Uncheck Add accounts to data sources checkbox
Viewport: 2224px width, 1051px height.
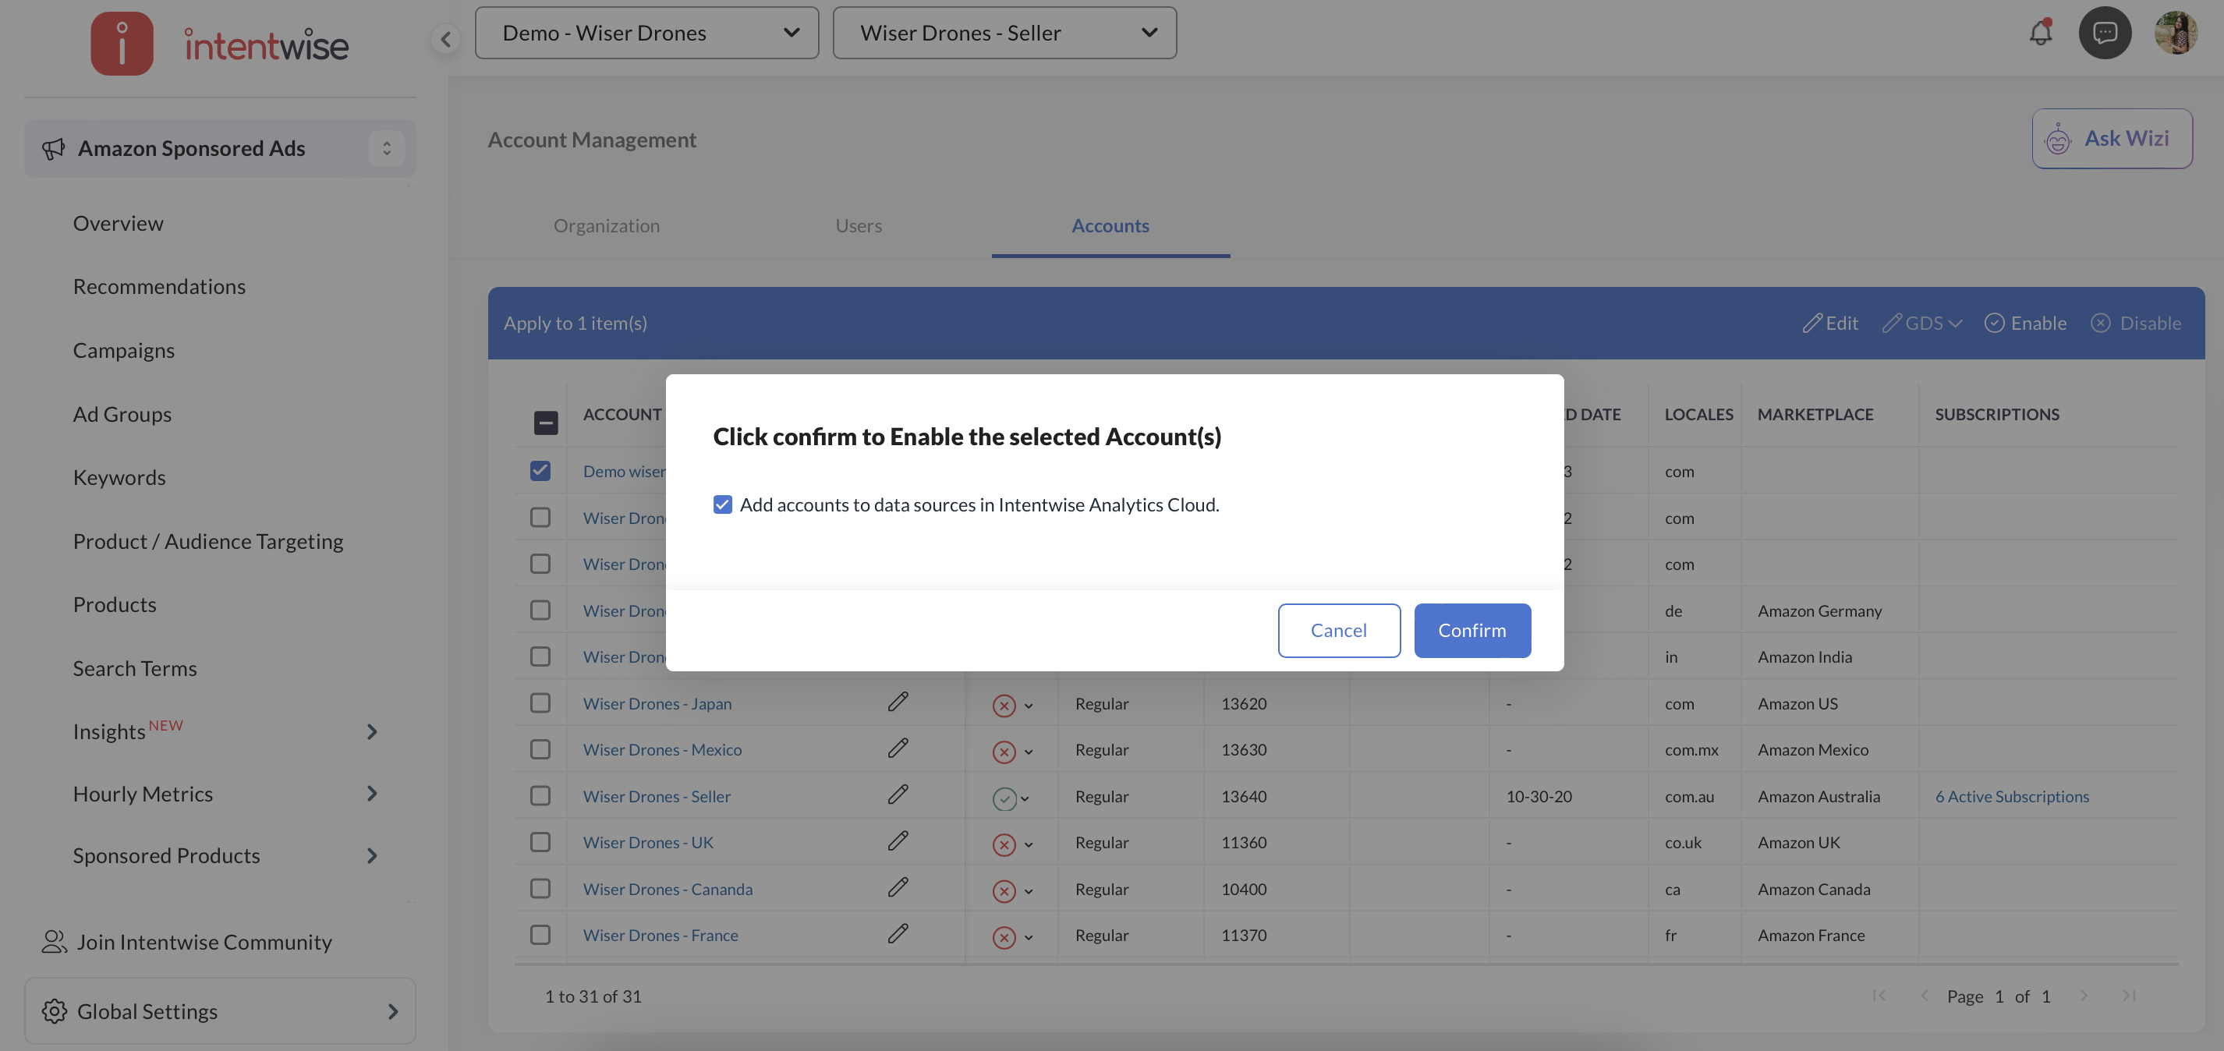723,504
